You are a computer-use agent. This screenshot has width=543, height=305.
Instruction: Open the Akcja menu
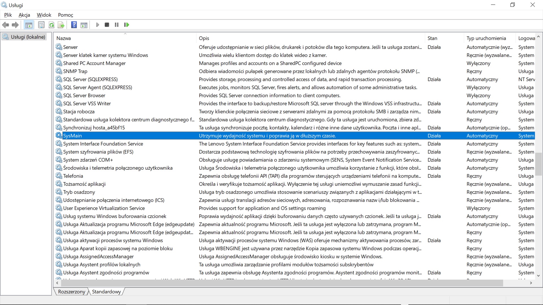[24, 15]
